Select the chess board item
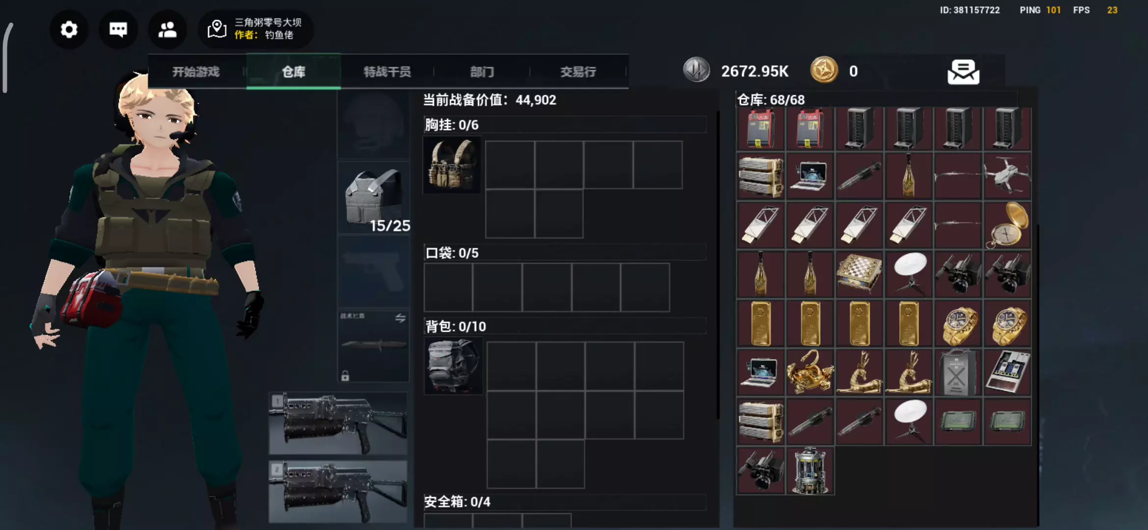The image size is (1148, 530). tap(859, 274)
